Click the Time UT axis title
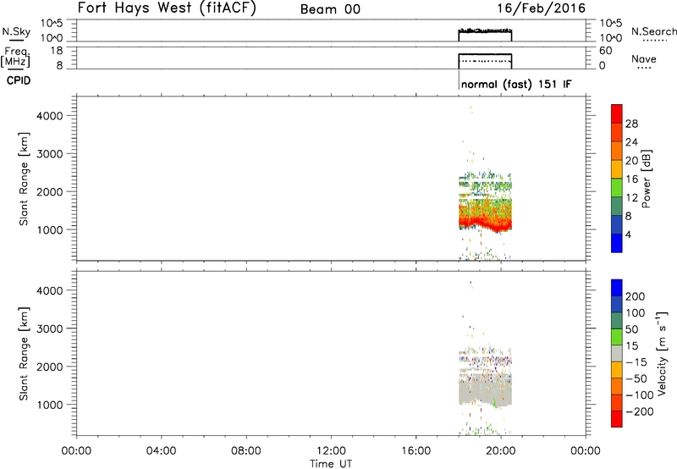Viewport: 677px width, 469px height. pos(331,464)
